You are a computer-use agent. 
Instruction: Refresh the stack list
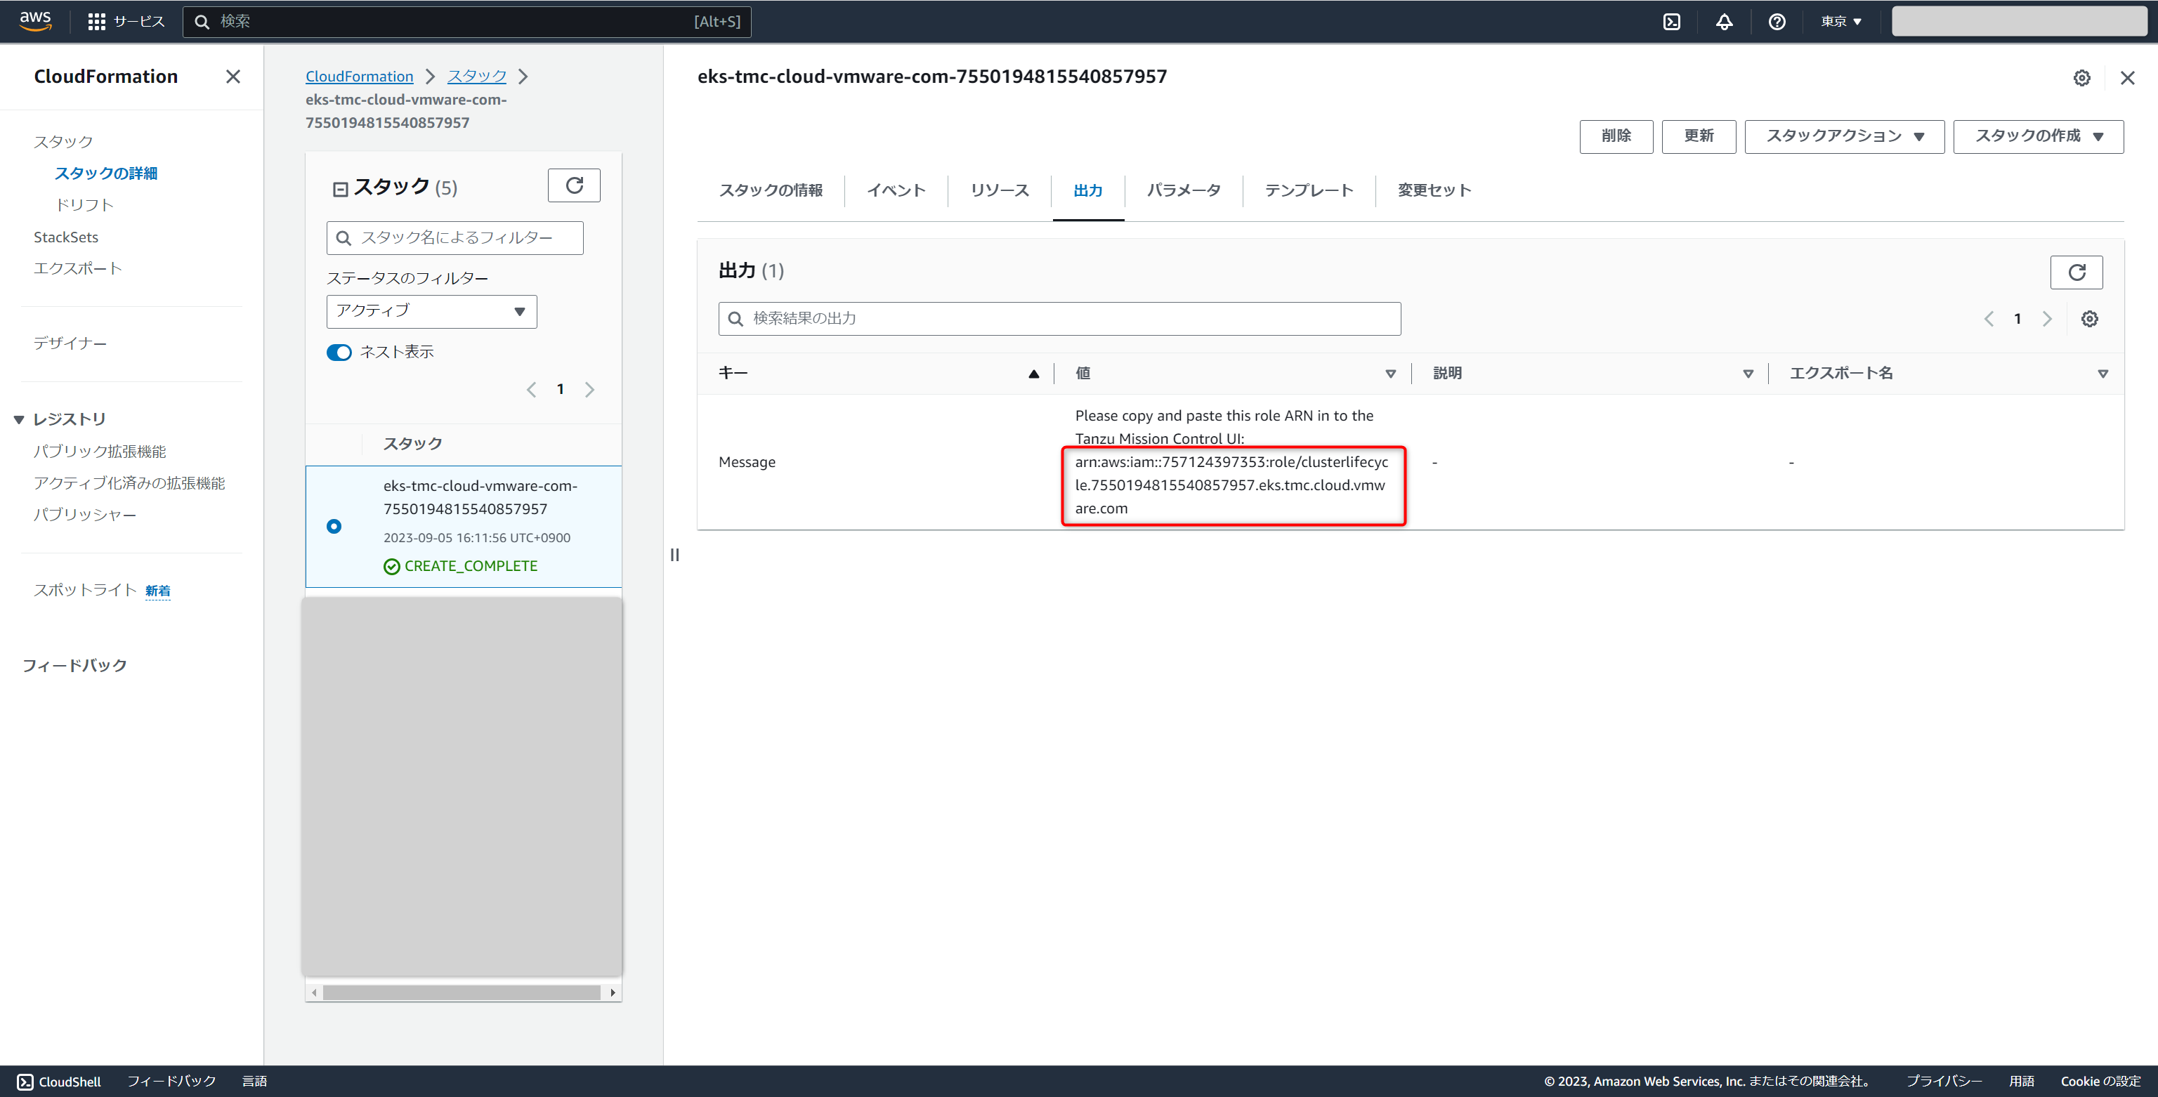click(x=574, y=185)
